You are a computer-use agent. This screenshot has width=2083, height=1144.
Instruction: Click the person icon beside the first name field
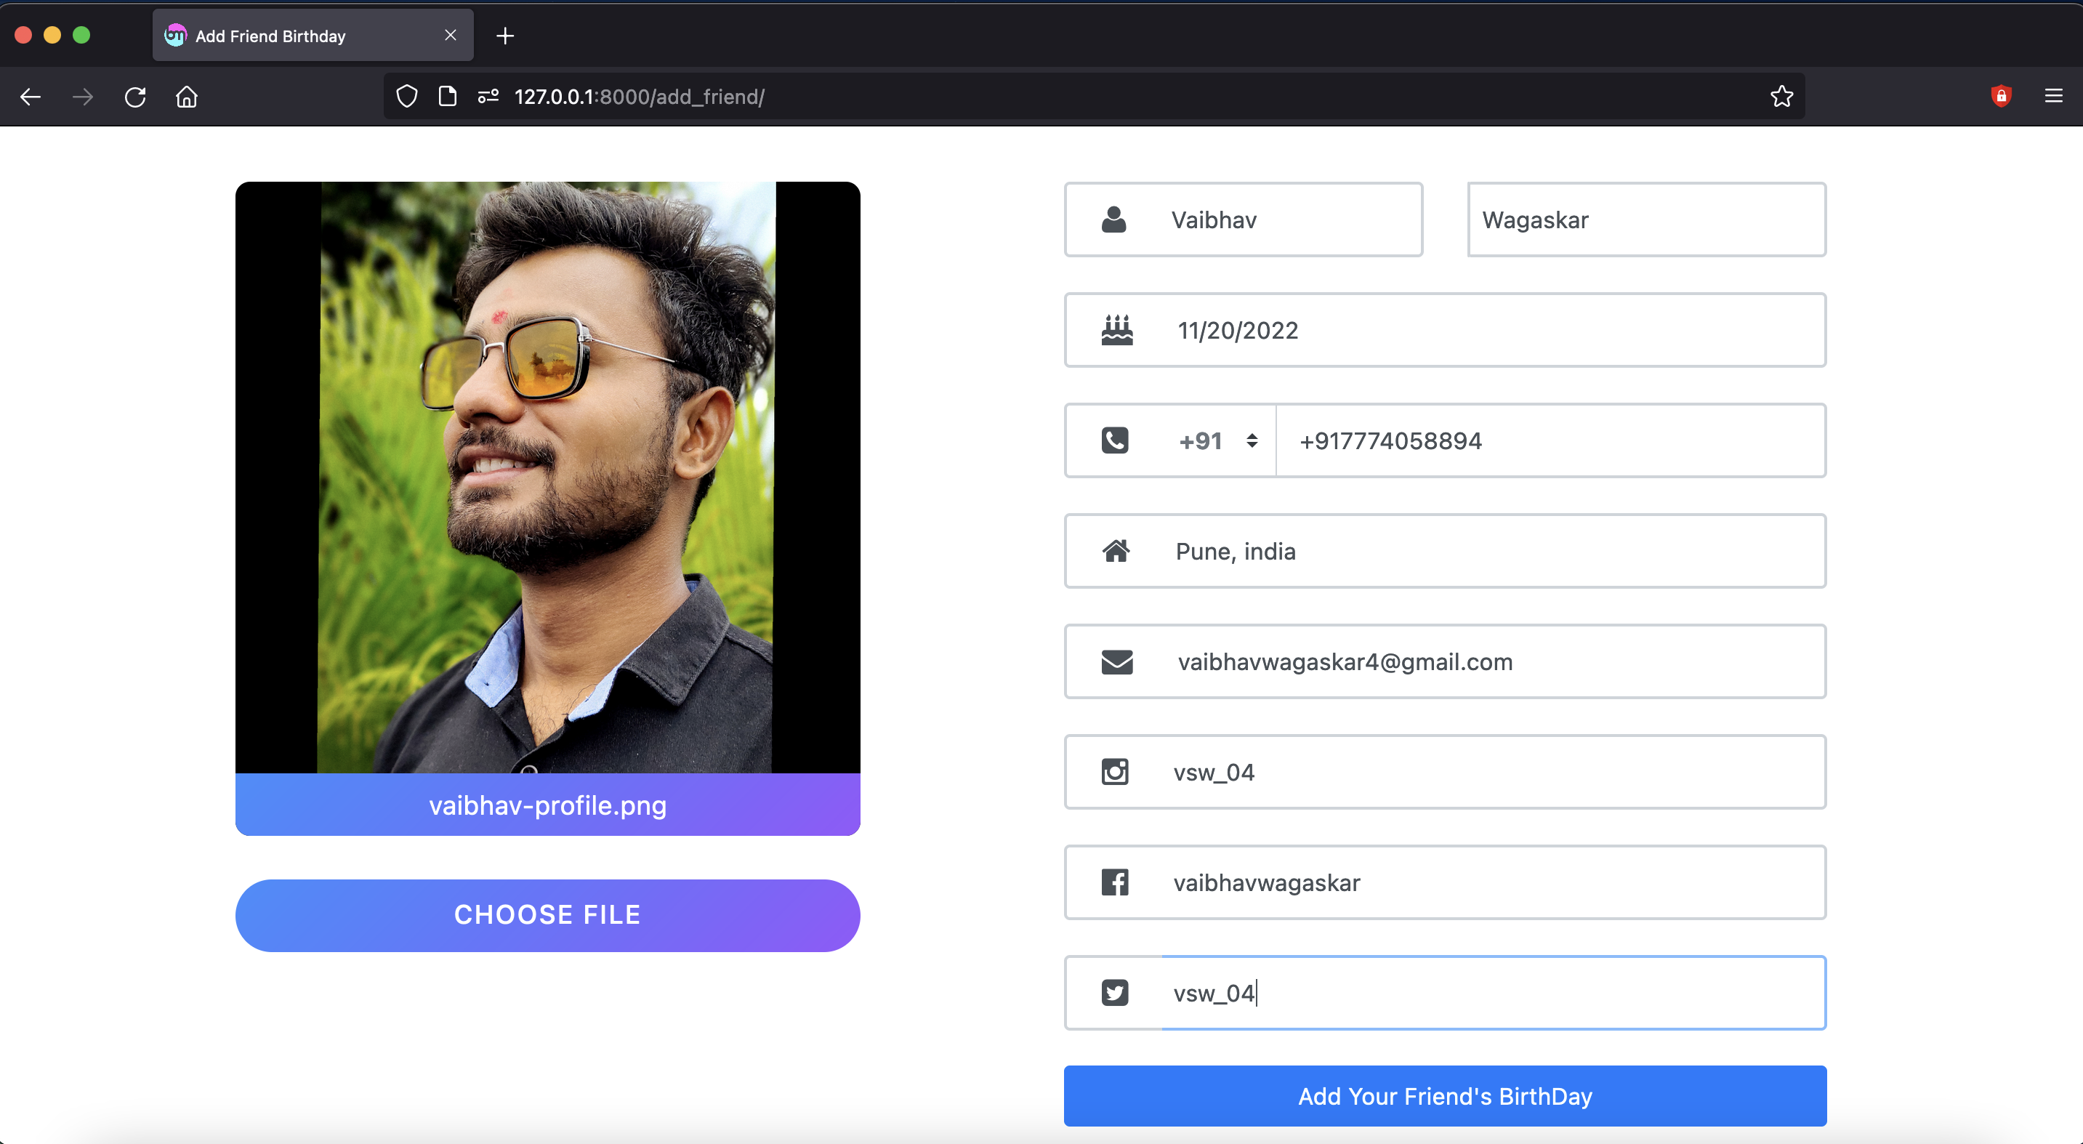pyautogui.click(x=1115, y=219)
